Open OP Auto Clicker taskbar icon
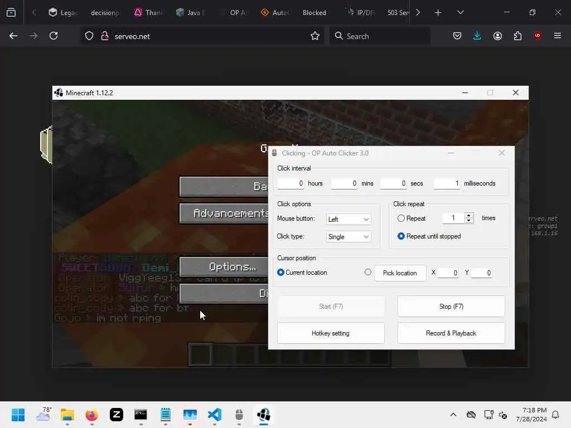Viewport: 571px width, 428px height. 239,415
